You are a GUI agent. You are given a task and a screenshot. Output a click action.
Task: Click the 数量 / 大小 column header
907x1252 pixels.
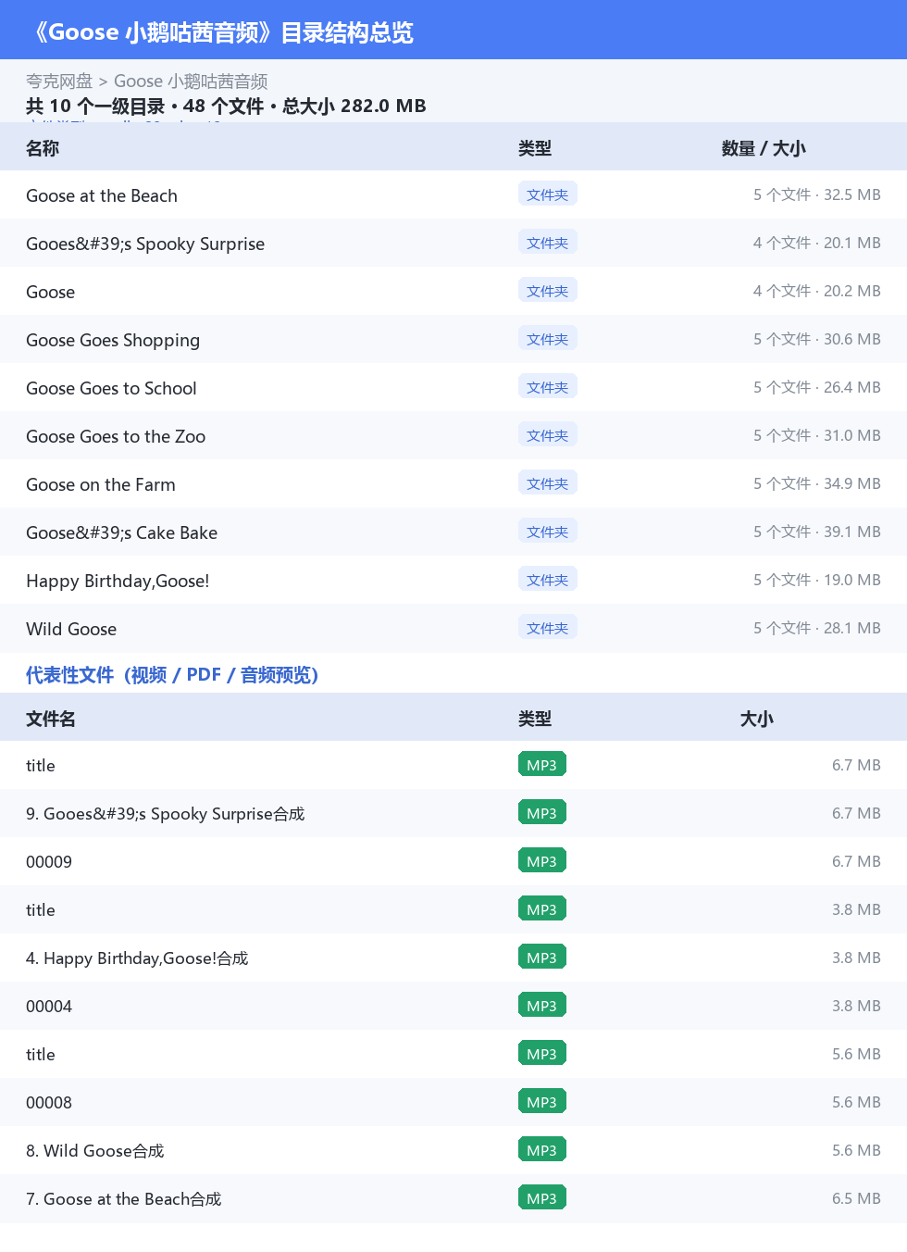point(764,148)
